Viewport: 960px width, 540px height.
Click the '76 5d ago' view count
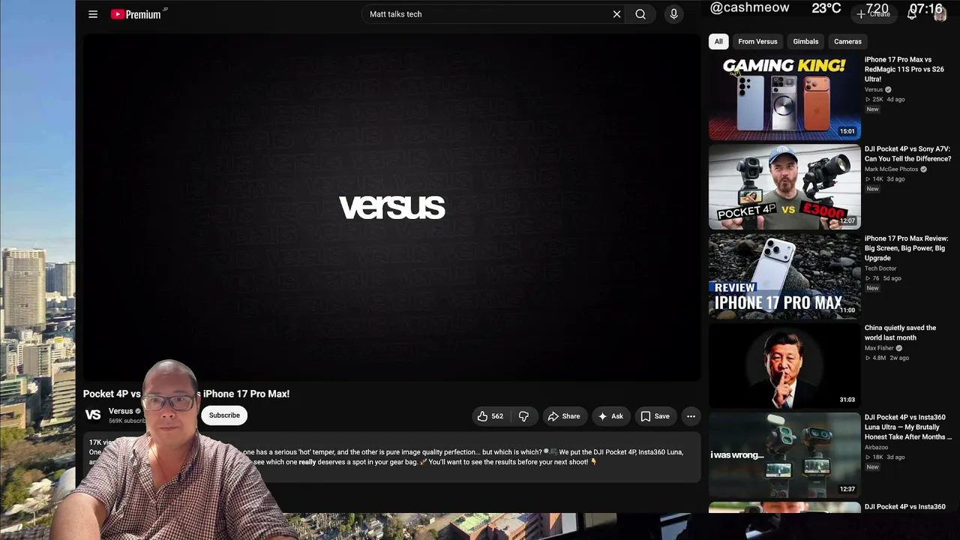pyautogui.click(x=883, y=278)
